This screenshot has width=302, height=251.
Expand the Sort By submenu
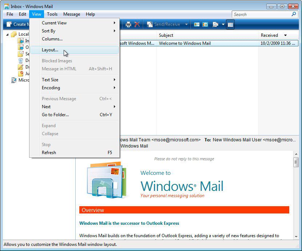[x=74, y=31]
